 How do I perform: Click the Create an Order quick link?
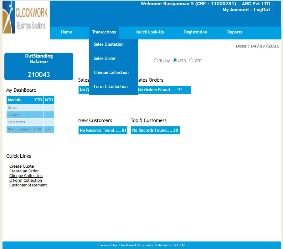[x=24, y=171]
